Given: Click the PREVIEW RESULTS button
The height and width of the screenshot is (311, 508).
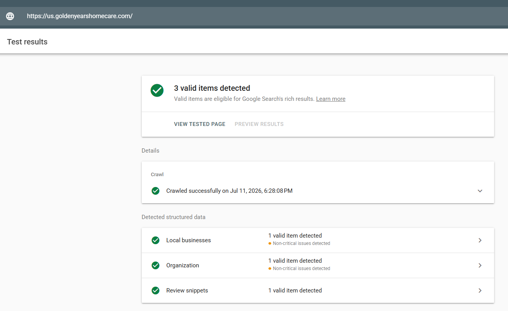Looking at the screenshot, I should point(259,124).
